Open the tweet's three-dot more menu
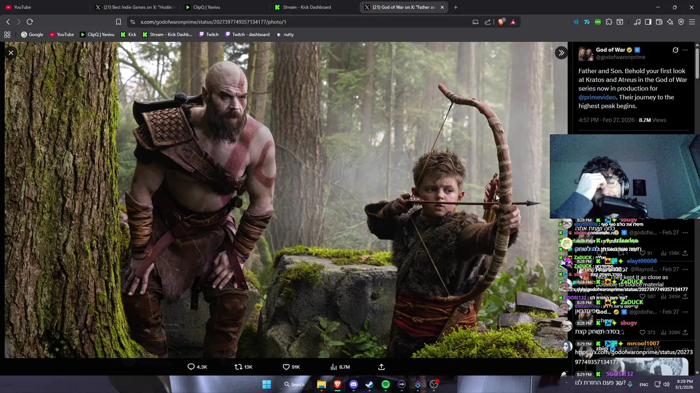700x393 pixels. click(685, 50)
